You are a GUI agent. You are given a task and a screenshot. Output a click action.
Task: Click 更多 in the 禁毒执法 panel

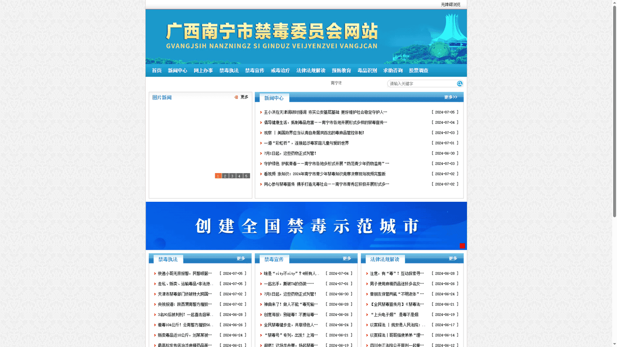241,258
